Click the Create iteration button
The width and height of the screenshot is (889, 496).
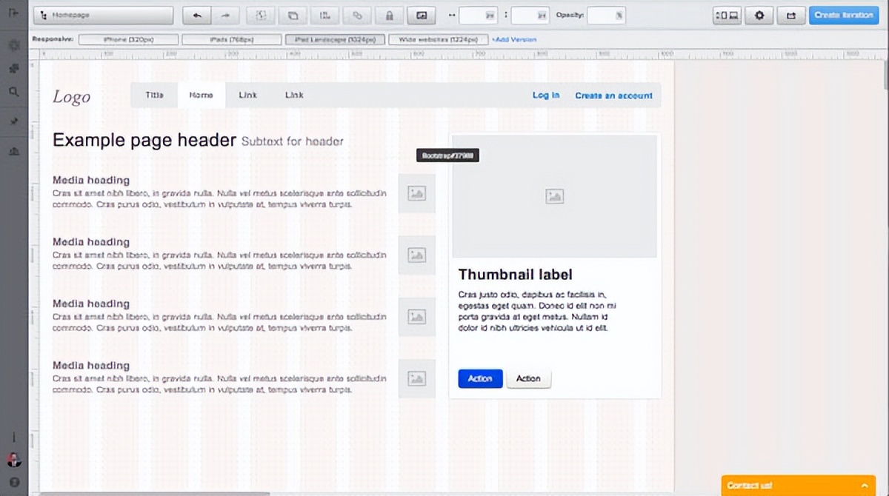(x=843, y=16)
